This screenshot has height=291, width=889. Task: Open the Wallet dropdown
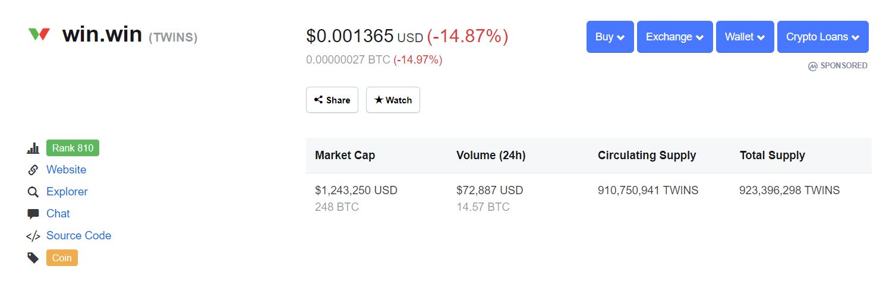click(745, 37)
